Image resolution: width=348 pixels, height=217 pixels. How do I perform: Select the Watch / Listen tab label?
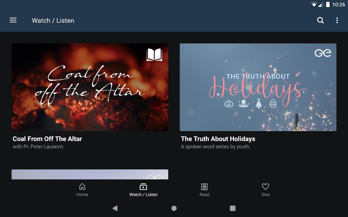(x=143, y=194)
